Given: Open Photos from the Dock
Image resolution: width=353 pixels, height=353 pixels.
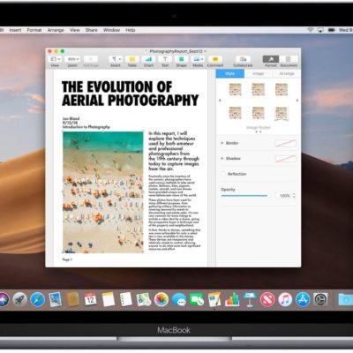Looking at the screenshot, I should 161,300.
